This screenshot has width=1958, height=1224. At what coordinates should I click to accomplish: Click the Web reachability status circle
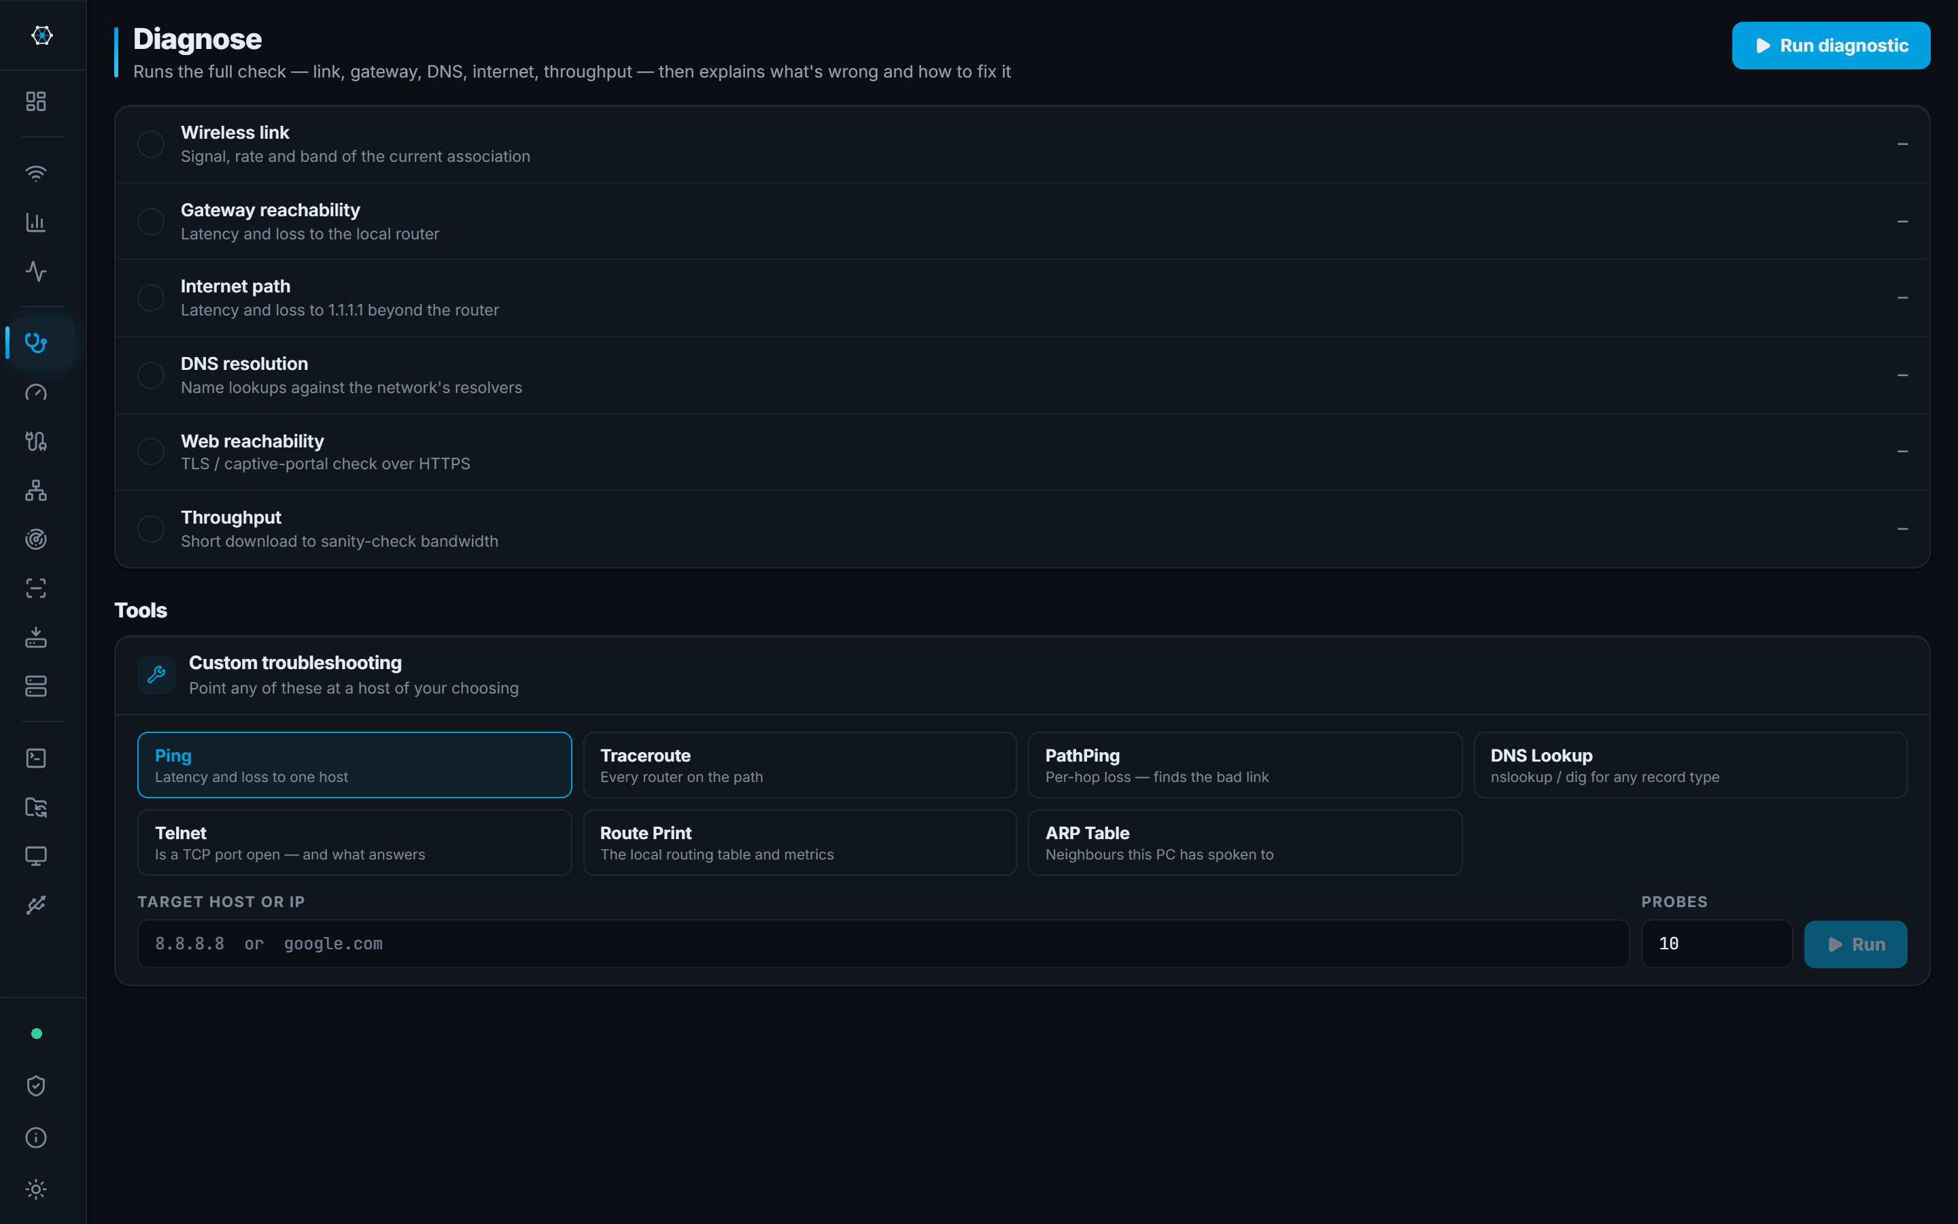click(150, 452)
